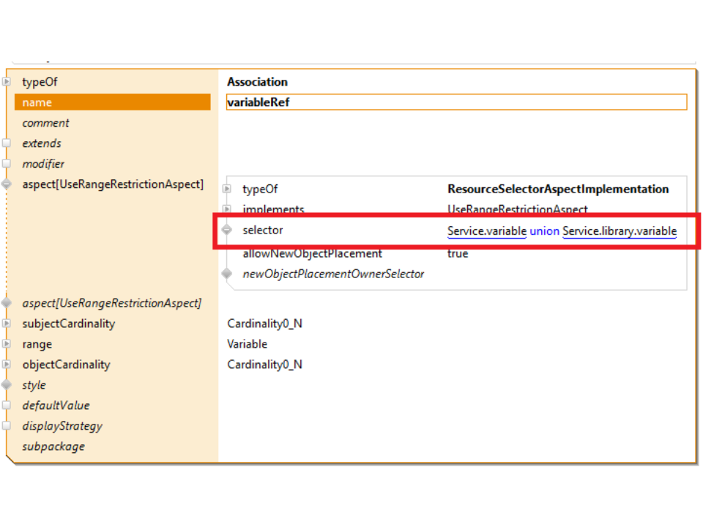
Task: Click the variableRef name input field
Action: (x=456, y=102)
